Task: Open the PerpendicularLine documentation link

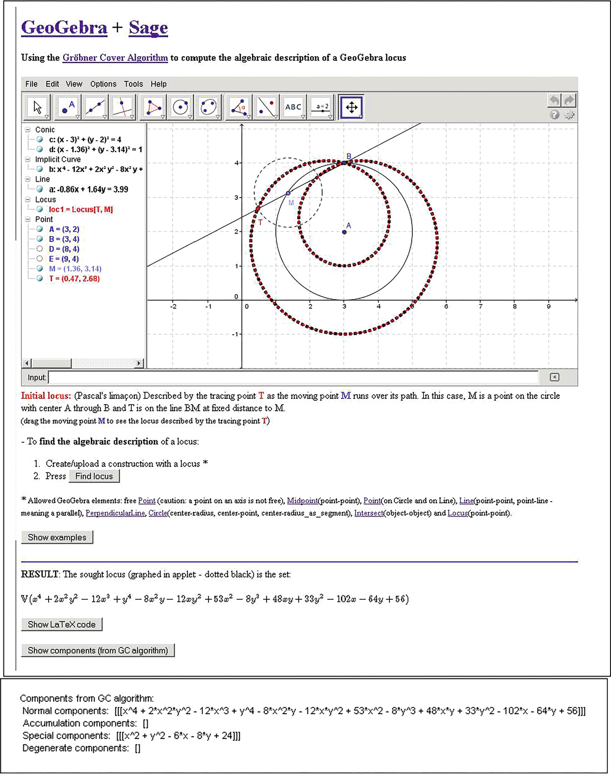Action: pyautogui.click(x=115, y=513)
